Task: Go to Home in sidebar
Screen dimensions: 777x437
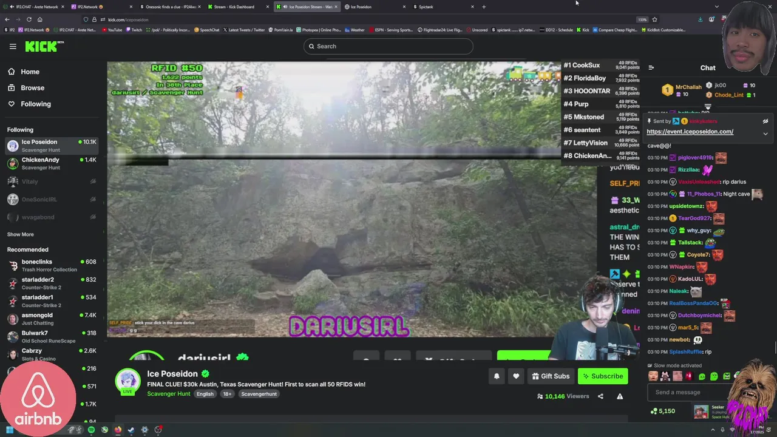Action: point(30,72)
